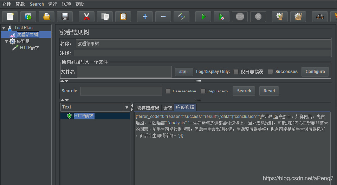Click the Shutdown circle X icon
Viewport: 337px width, 185px height.
click(x=258, y=16)
